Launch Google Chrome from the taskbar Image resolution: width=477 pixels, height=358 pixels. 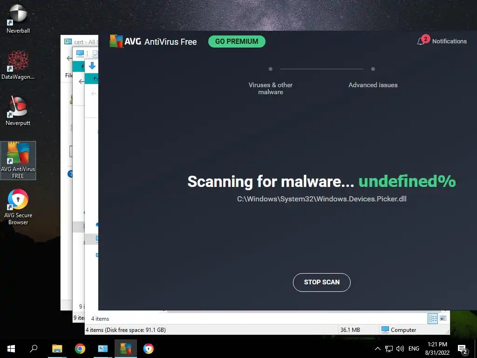tap(80, 349)
